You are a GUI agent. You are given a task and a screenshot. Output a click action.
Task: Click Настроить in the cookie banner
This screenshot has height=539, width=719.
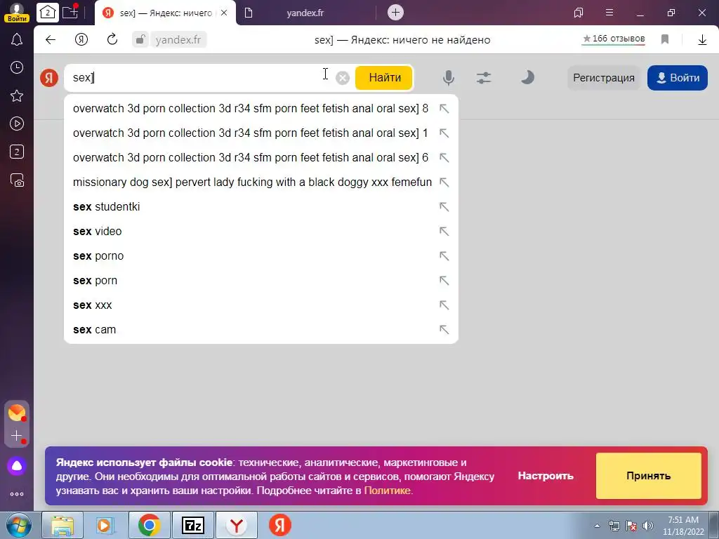546,476
